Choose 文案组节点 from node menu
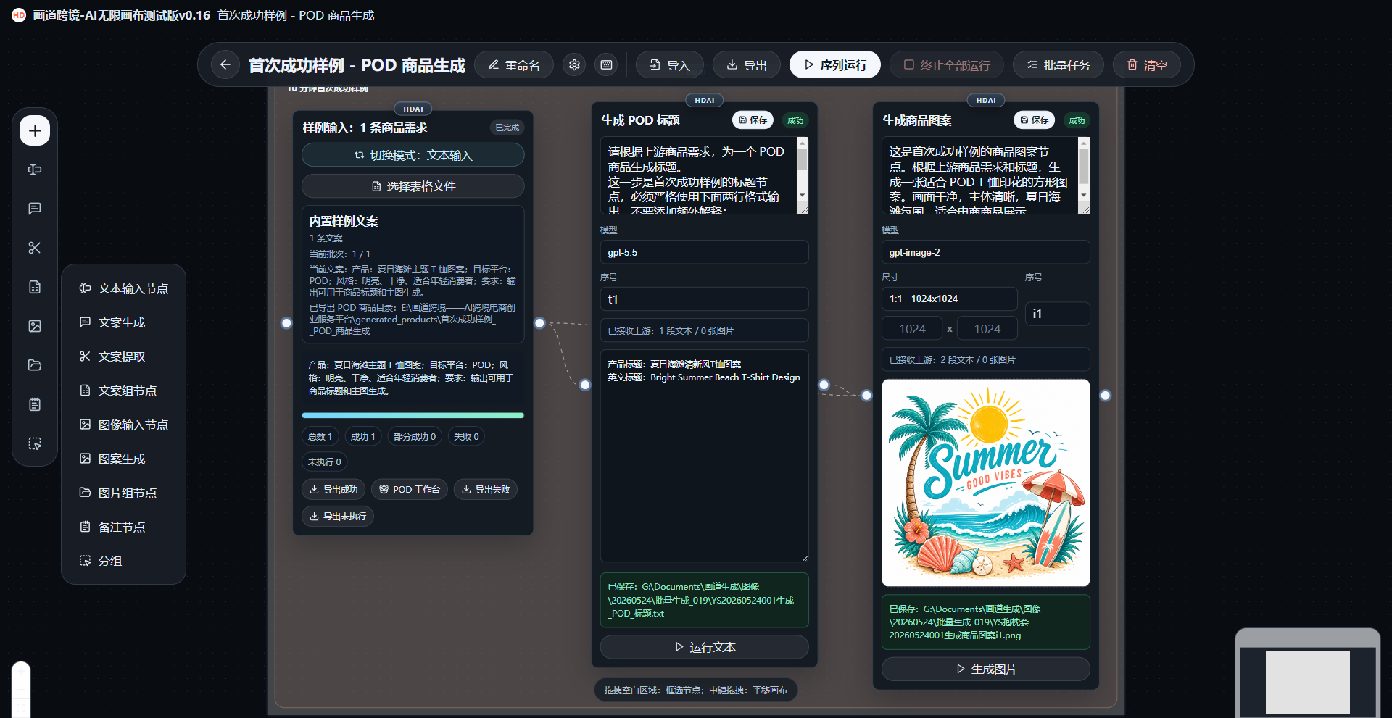The height and width of the screenshot is (718, 1392). click(124, 391)
